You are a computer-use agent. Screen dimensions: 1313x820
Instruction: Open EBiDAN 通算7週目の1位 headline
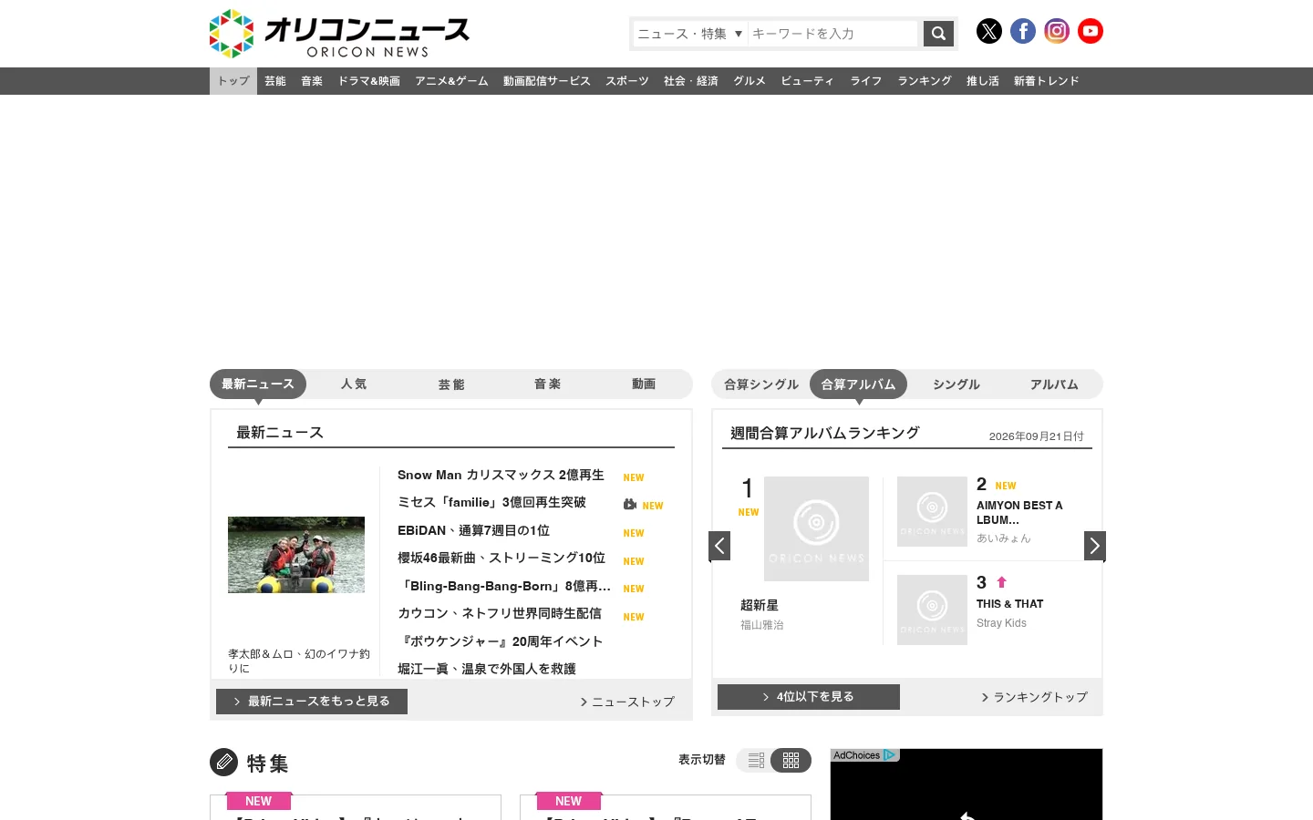click(473, 530)
